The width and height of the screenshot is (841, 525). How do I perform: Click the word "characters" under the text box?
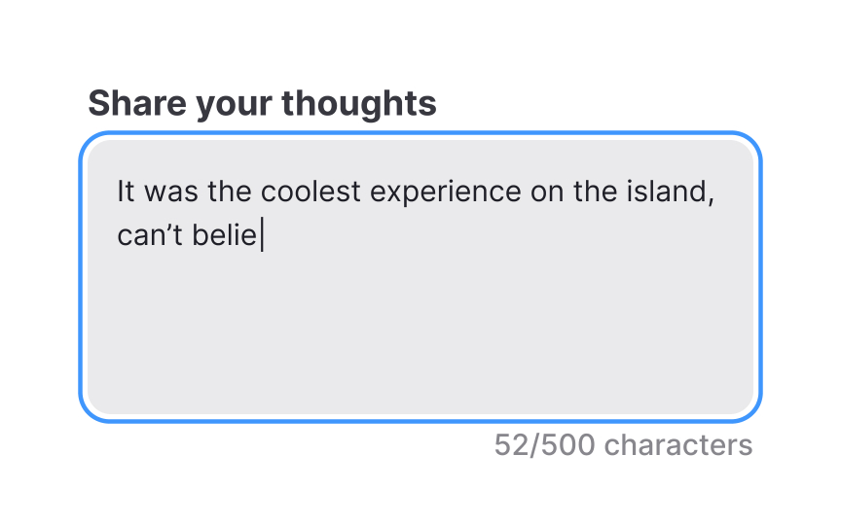click(x=677, y=445)
